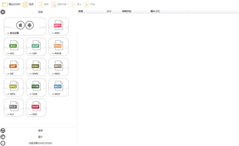Expand the 音频 audio section
The image size is (239, 146).
pyautogui.click(x=38, y=130)
